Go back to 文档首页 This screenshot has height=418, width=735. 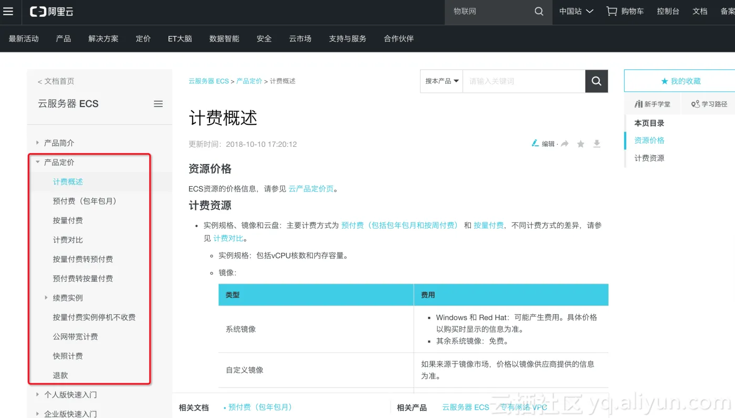click(x=56, y=81)
